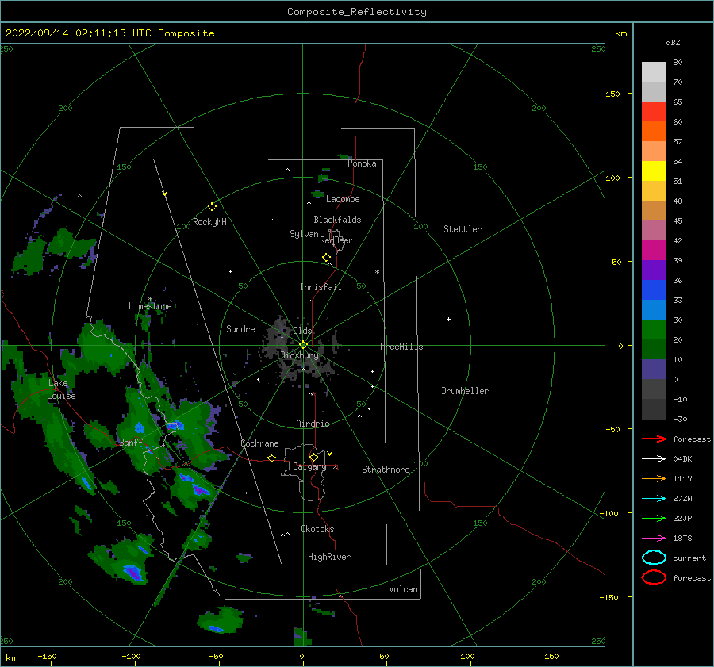
Task: Click the white 04DK arrow icon
Action: pos(654,458)
